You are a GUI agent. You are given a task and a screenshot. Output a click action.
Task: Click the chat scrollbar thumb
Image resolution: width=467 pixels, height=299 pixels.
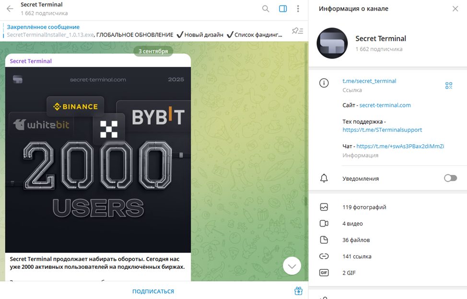click(305, 201)
